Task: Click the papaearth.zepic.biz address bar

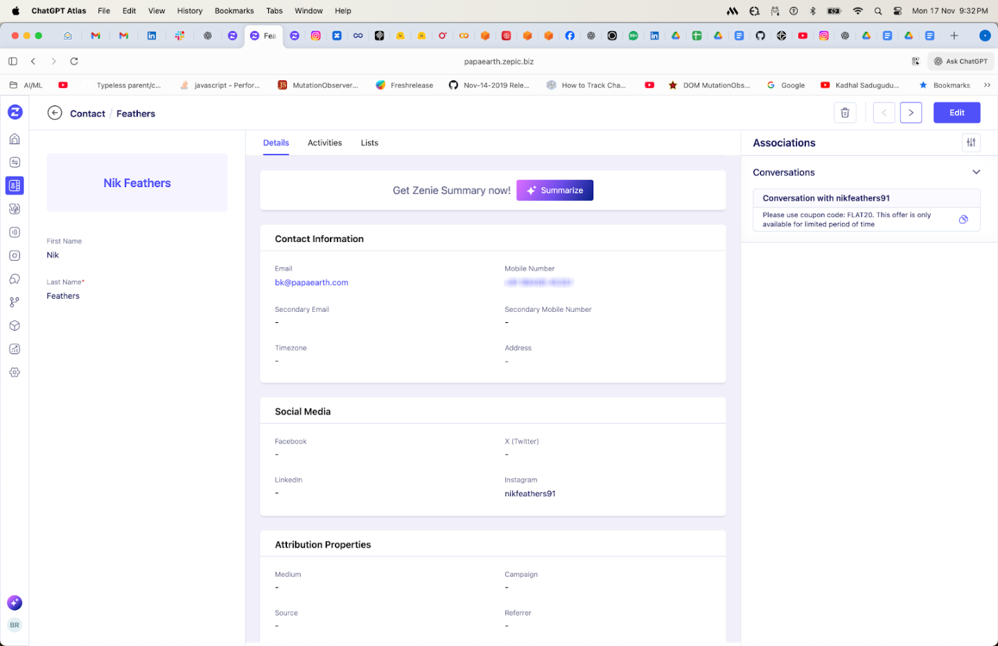Action: [x=499, y=62]
